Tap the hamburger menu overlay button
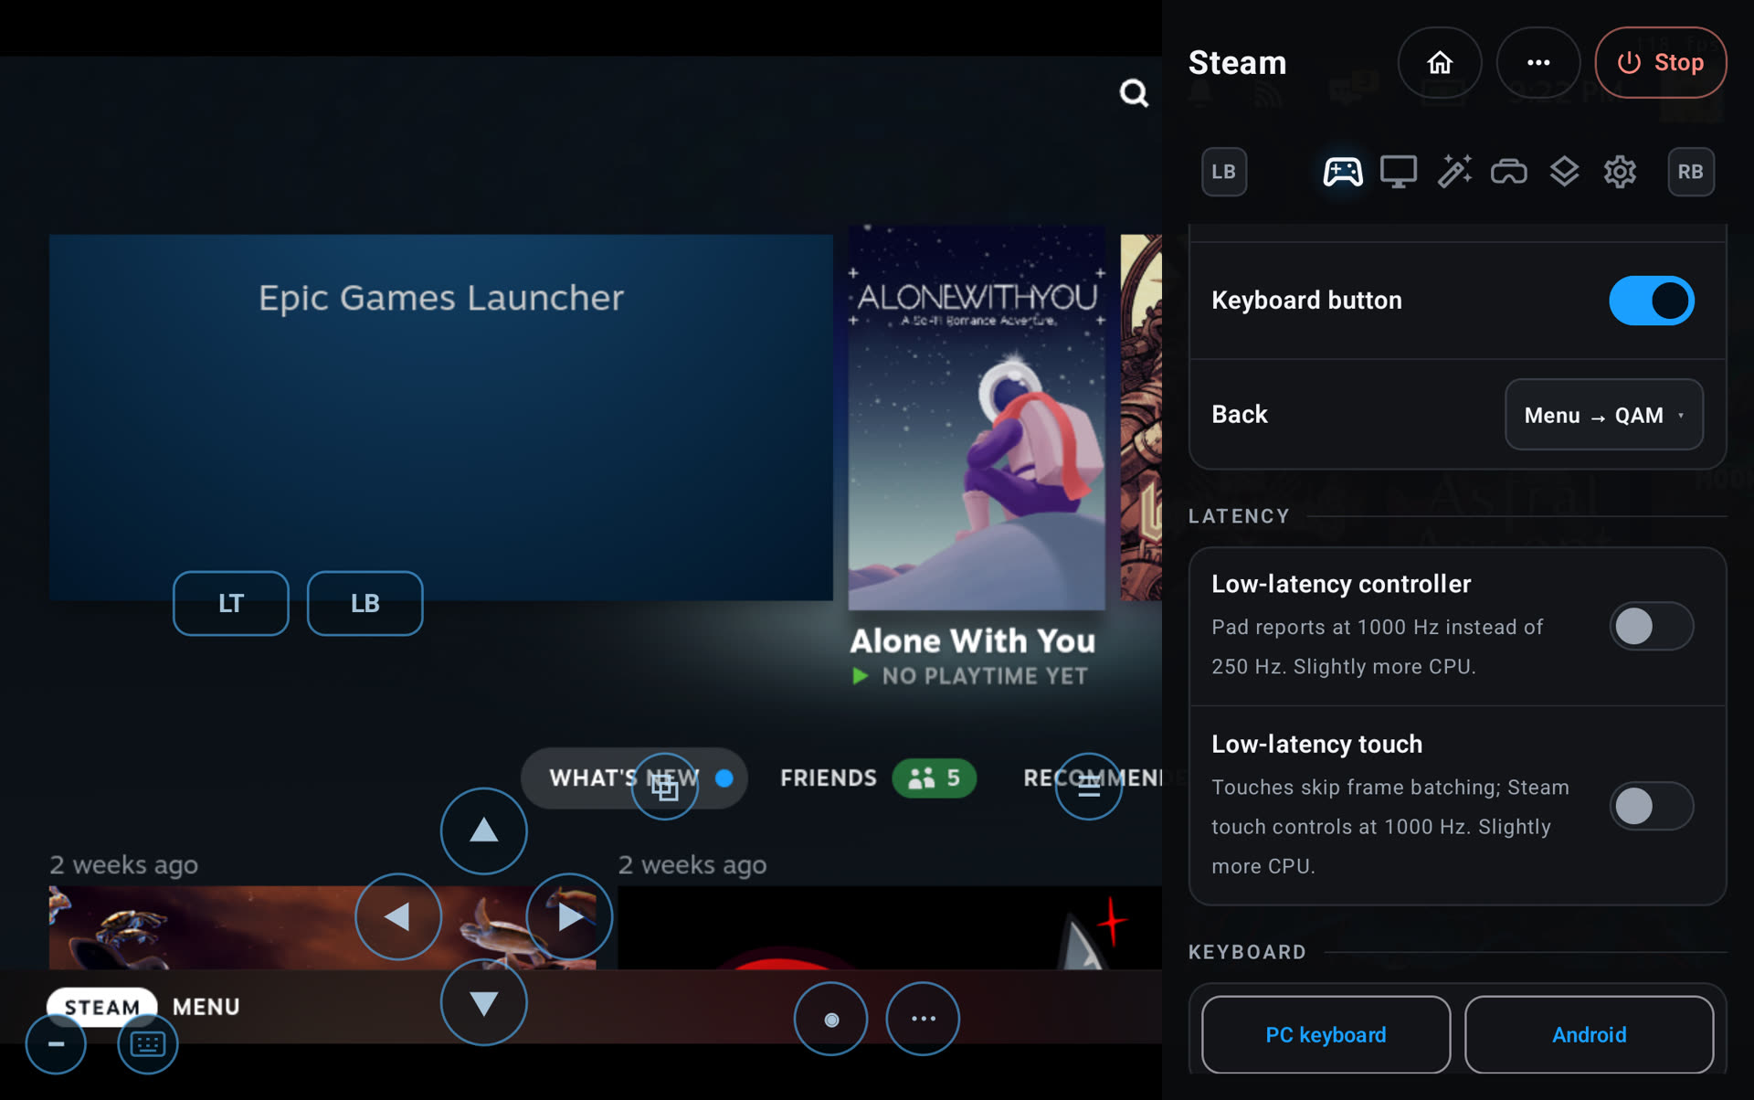Viewport: 1754px width, 1100px height. click(x=1089, y=787)
